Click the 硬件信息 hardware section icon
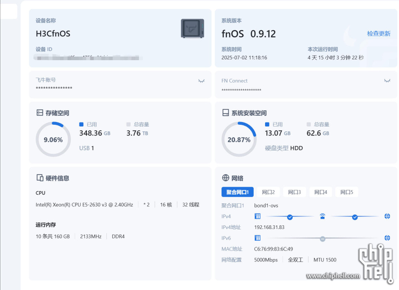The width and height of the screenshot is (399, 290). pos(40,178)
